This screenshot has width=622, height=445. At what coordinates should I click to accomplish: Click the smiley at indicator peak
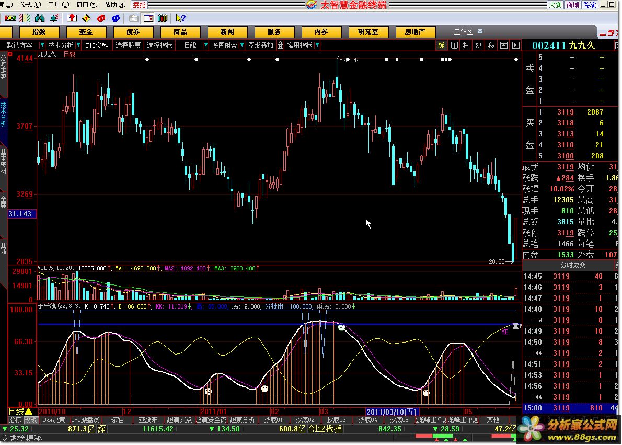341,327
